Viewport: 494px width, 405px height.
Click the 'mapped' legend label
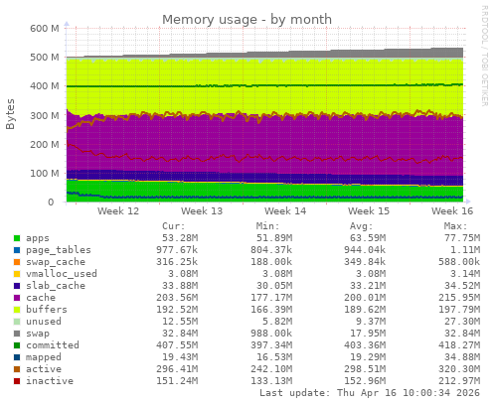pos(44,357)
